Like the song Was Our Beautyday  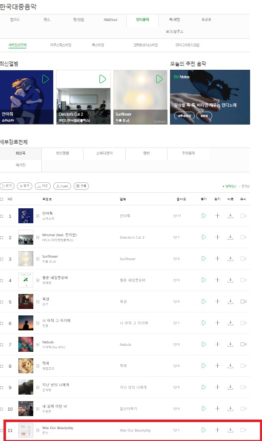tap(175, 431)
